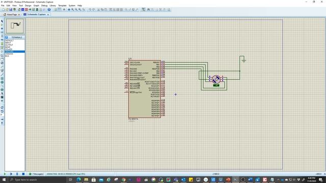Screen dimensions: 326x183
Task: Click the Save Project disk icon
Action: (11, 10)
